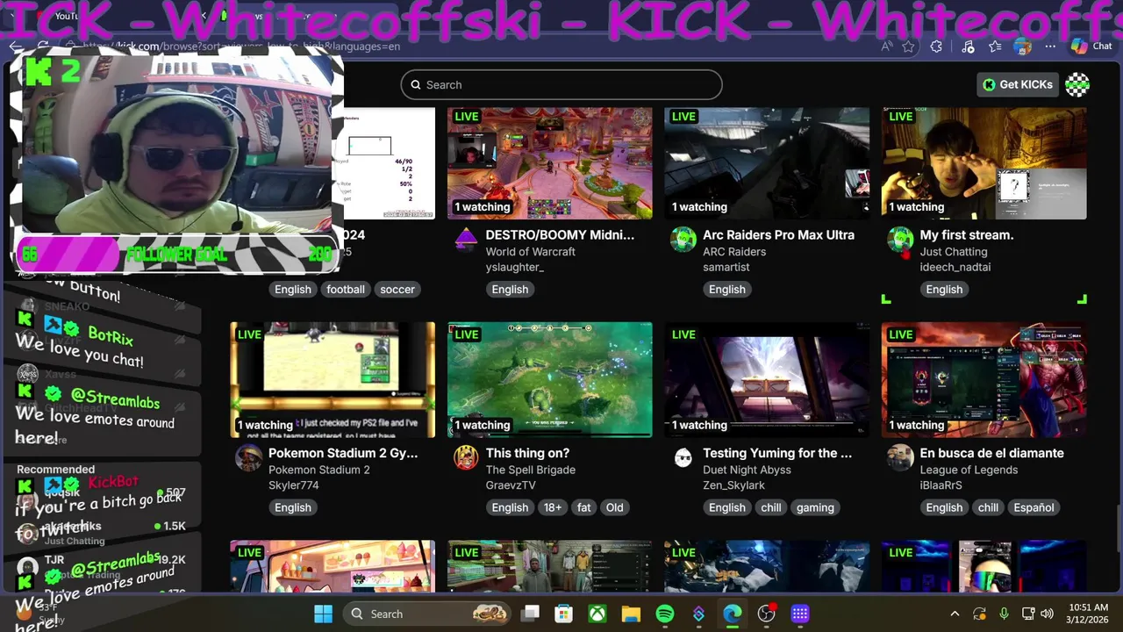Click the microphone tray icon
The image size is (1123, 632).
tap(1004, 614)
